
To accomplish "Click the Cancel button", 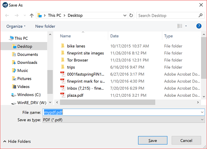I will (186, 140).
